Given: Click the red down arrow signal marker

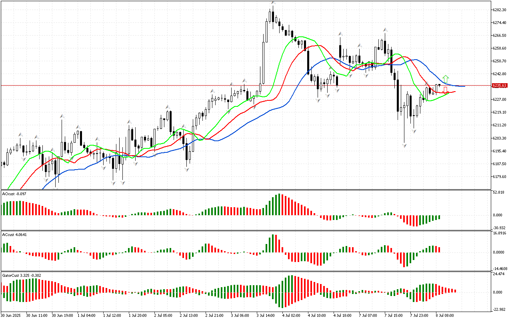Looking at the screenshot, I should pos(445,90).
